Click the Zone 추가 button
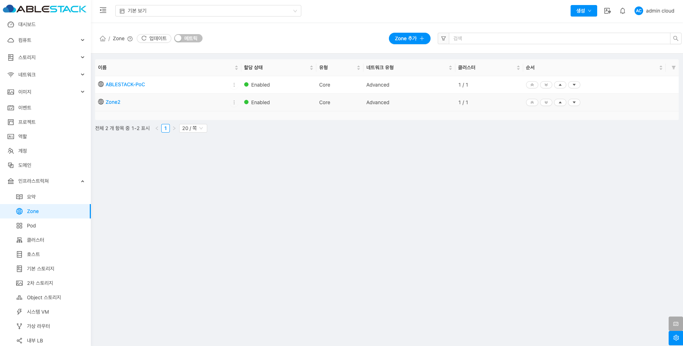Image resolution: width=683 pixels, height=346 pixels. coord(409,38)
